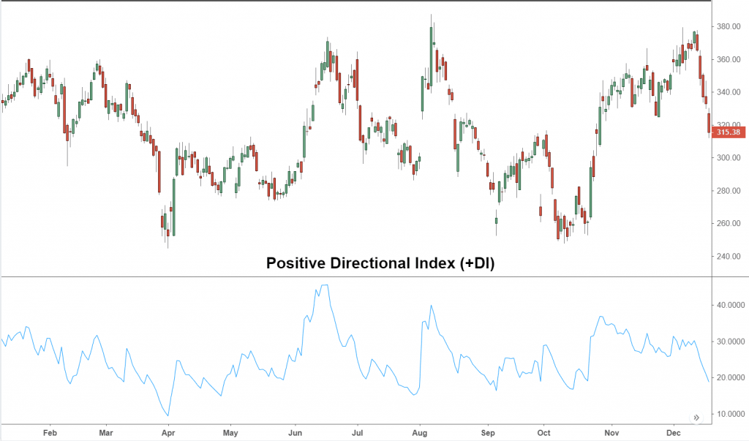Click the 380.00 price scale label
The height and width of the screenshot is (441, 749).
[x=729, y=27]
